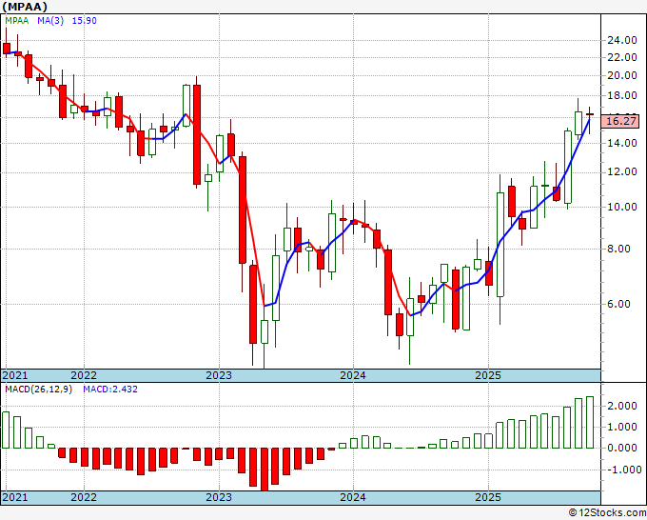This screenshot has height=520, width=647.
Task: Click the -1.000 MACD axis label
Action: coord(622,470)
